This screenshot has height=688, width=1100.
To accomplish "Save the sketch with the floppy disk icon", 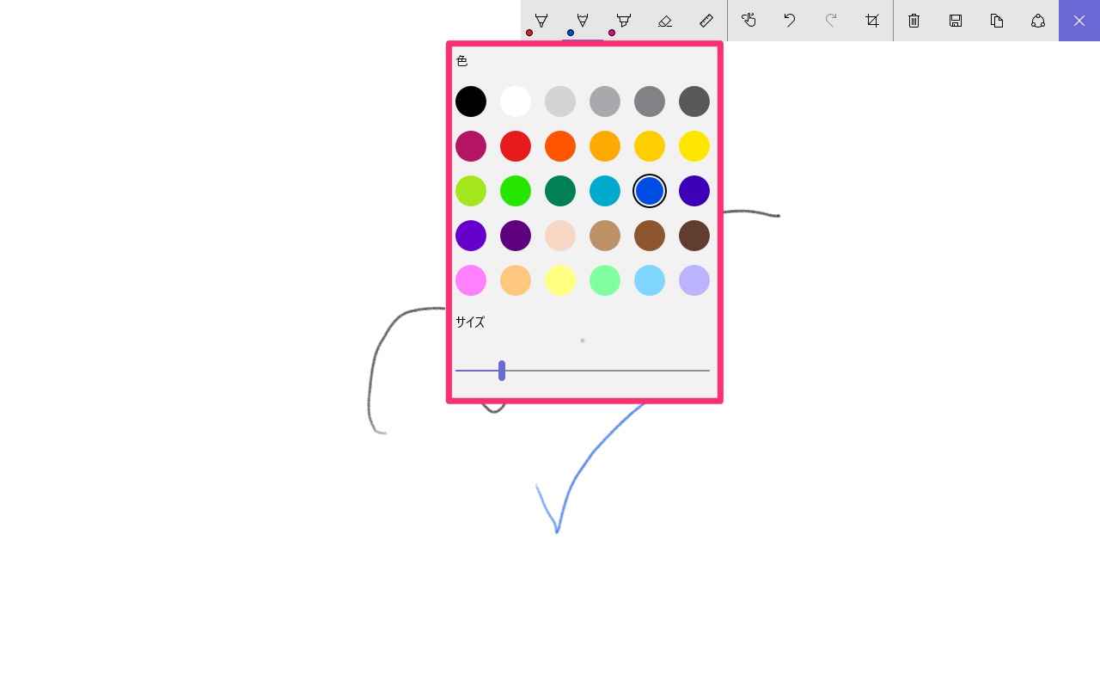I will click(x=956, y=21).
